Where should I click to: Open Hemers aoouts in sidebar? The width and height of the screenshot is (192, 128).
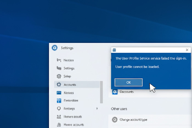(73, 116)
